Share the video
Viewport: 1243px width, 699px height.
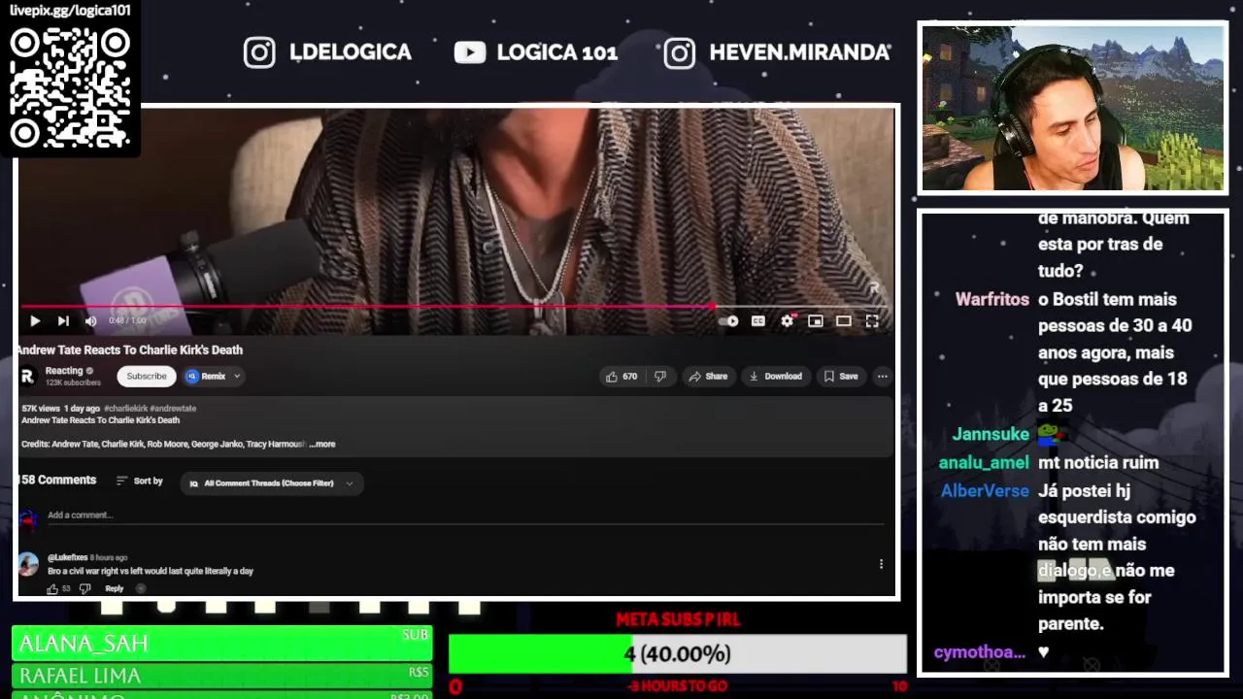tap(708, 377)
